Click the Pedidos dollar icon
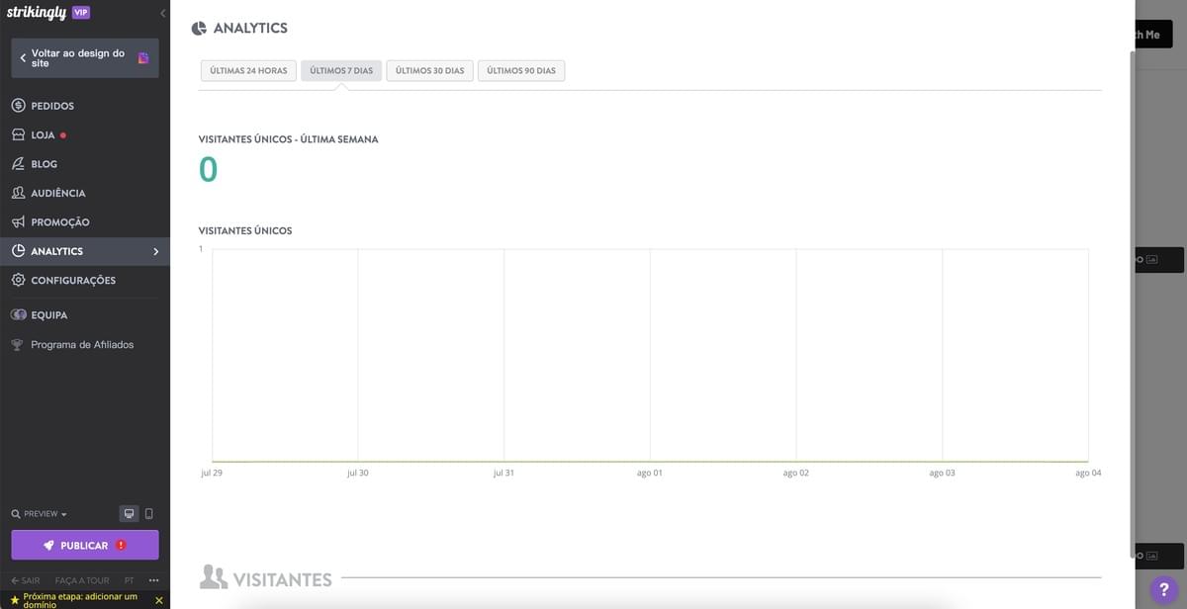The width and height of the screenshot is (1187, 609). click(x=18, y=106)
